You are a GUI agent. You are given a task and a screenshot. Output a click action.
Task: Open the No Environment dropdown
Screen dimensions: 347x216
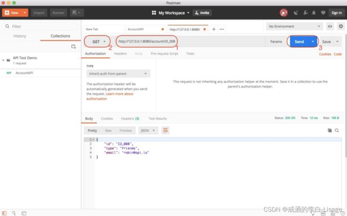[x=294, y=26]
